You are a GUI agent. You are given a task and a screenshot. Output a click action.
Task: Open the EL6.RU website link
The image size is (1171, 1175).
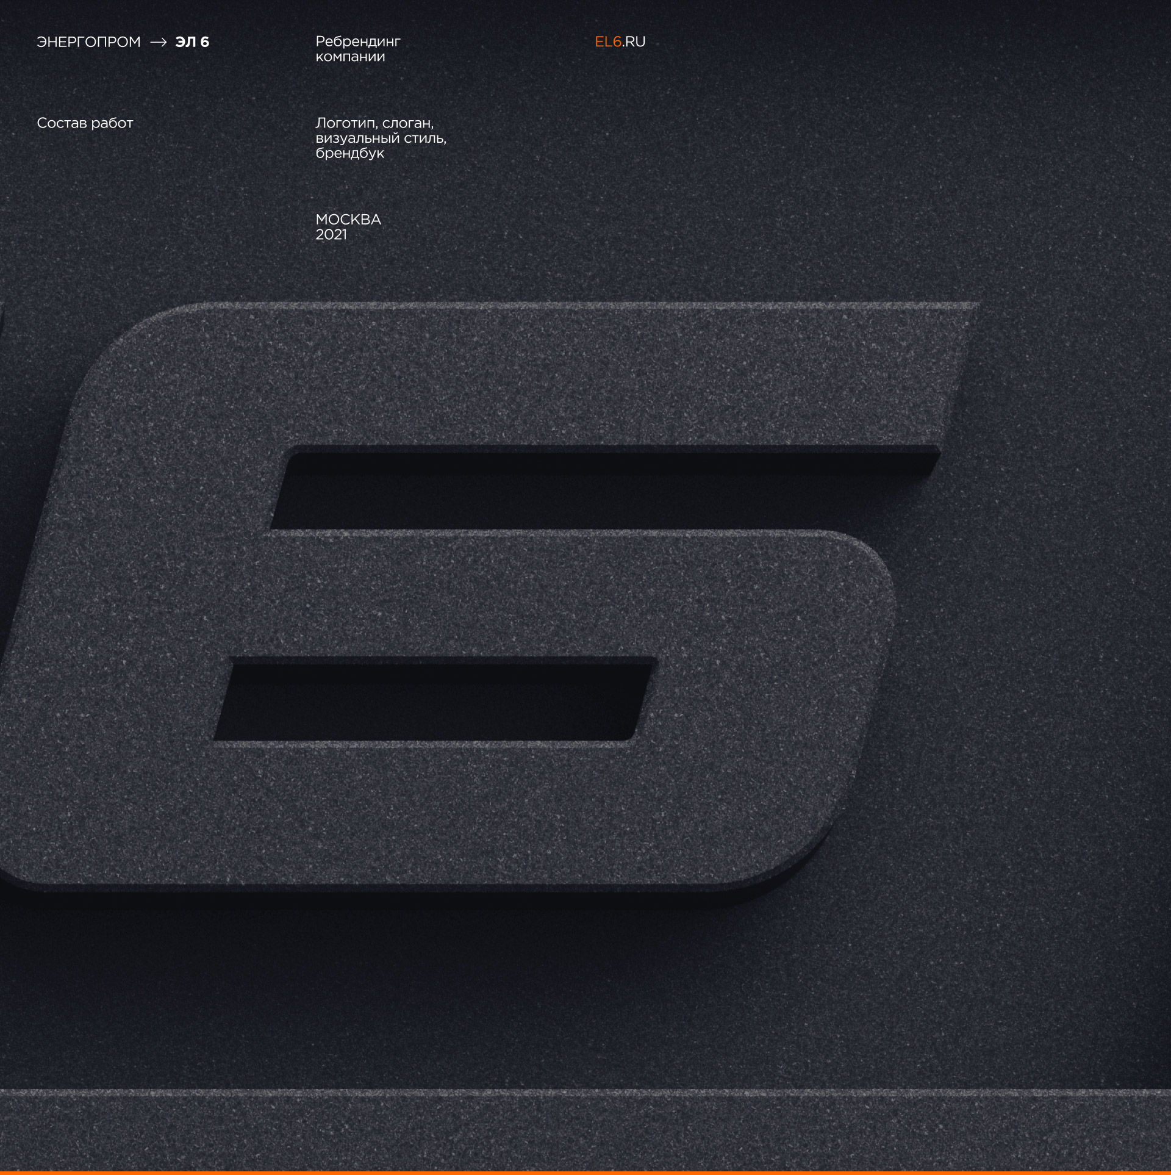pyautogui.click(x=620, y=41)
